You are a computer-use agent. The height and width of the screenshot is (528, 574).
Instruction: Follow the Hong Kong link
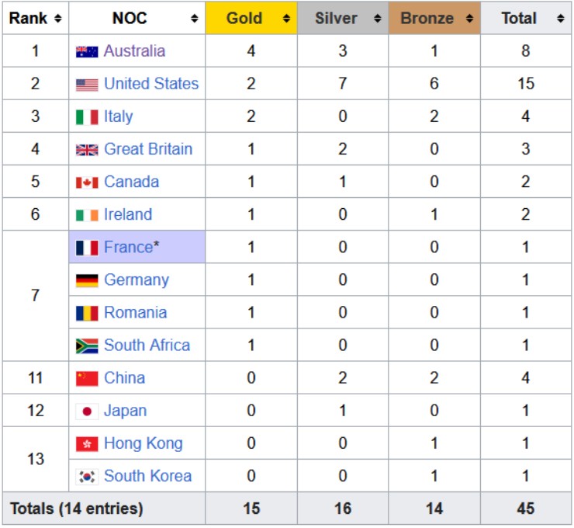[x=143, y=443]
